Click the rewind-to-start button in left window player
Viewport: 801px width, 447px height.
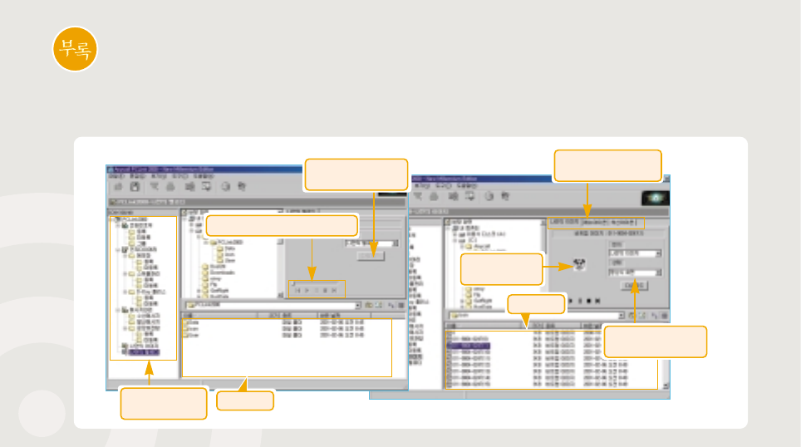[297, 290]
